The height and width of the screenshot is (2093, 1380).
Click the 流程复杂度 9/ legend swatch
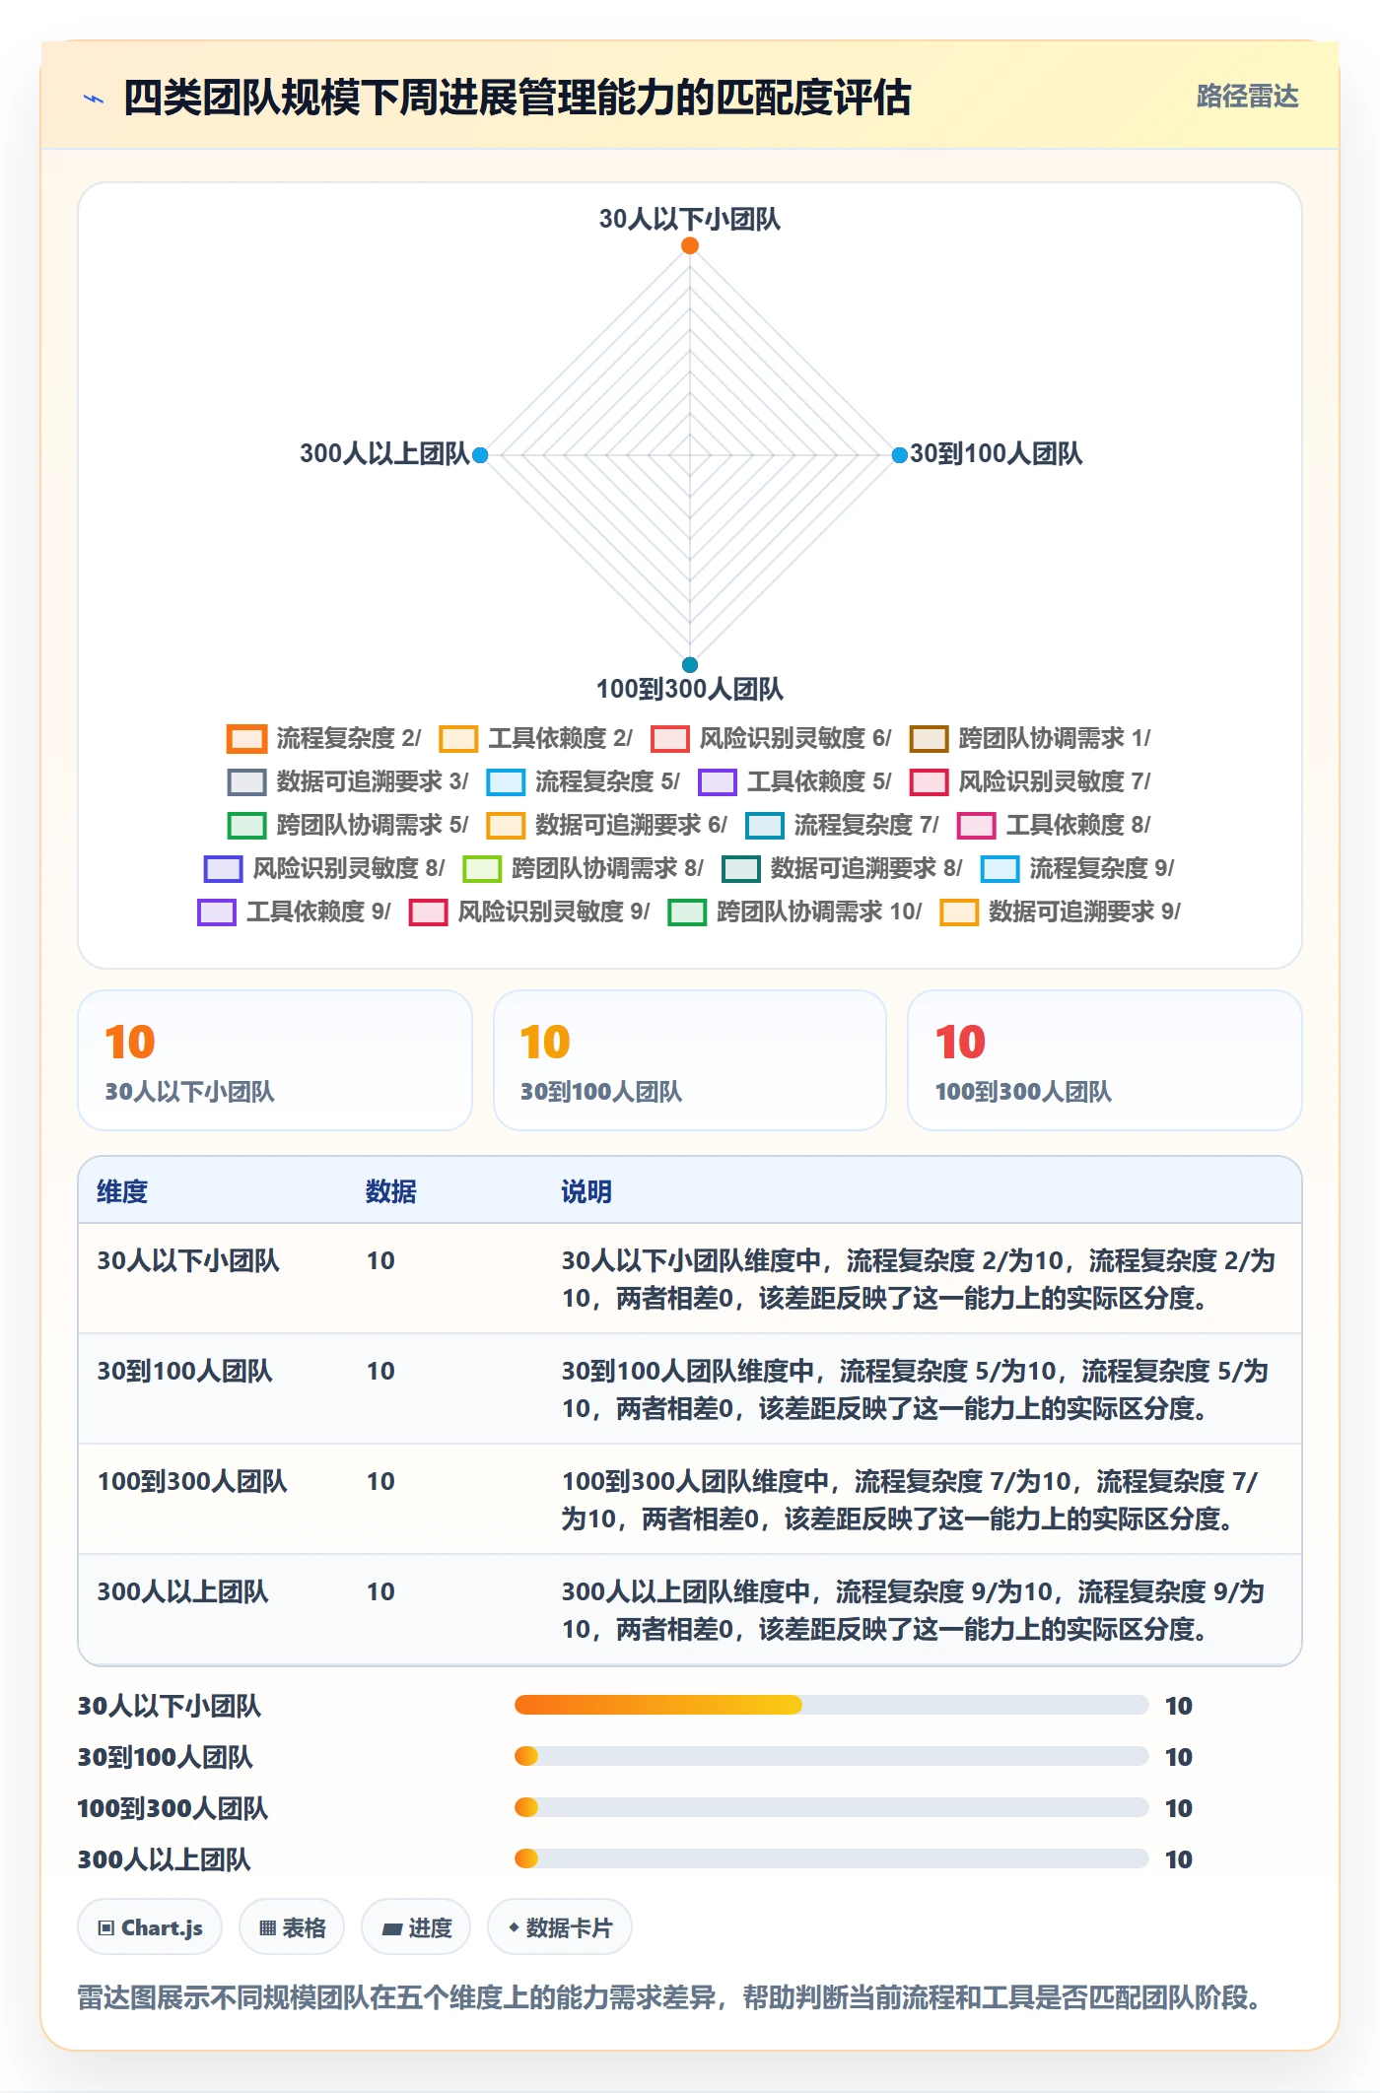[1000, 869]
